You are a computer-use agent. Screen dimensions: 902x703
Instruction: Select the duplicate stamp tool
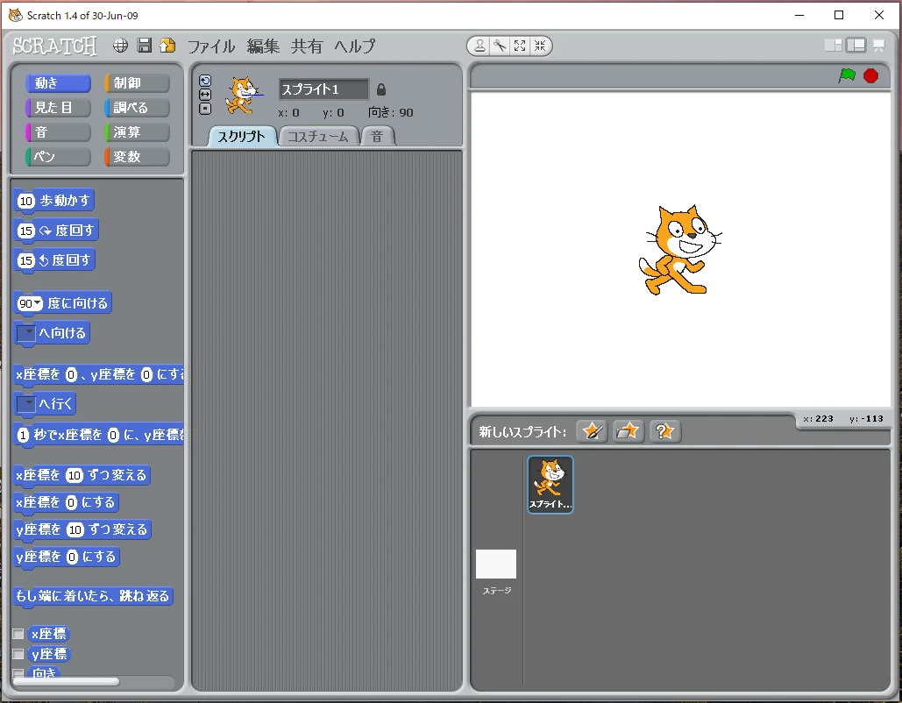click(x=480, y=46)
